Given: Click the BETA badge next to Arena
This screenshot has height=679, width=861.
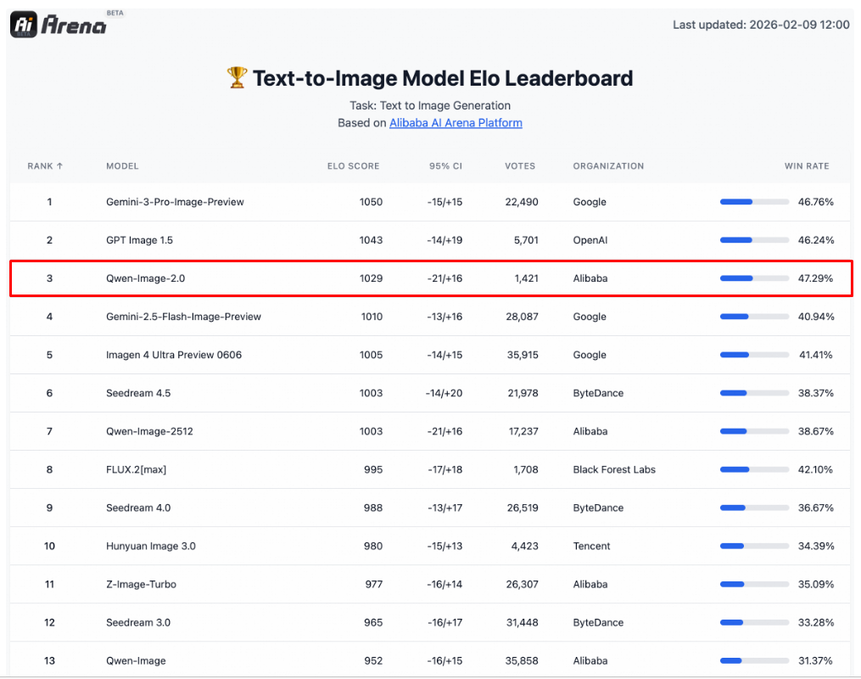Looking at the screenshot, I should [x=115, y=14].
